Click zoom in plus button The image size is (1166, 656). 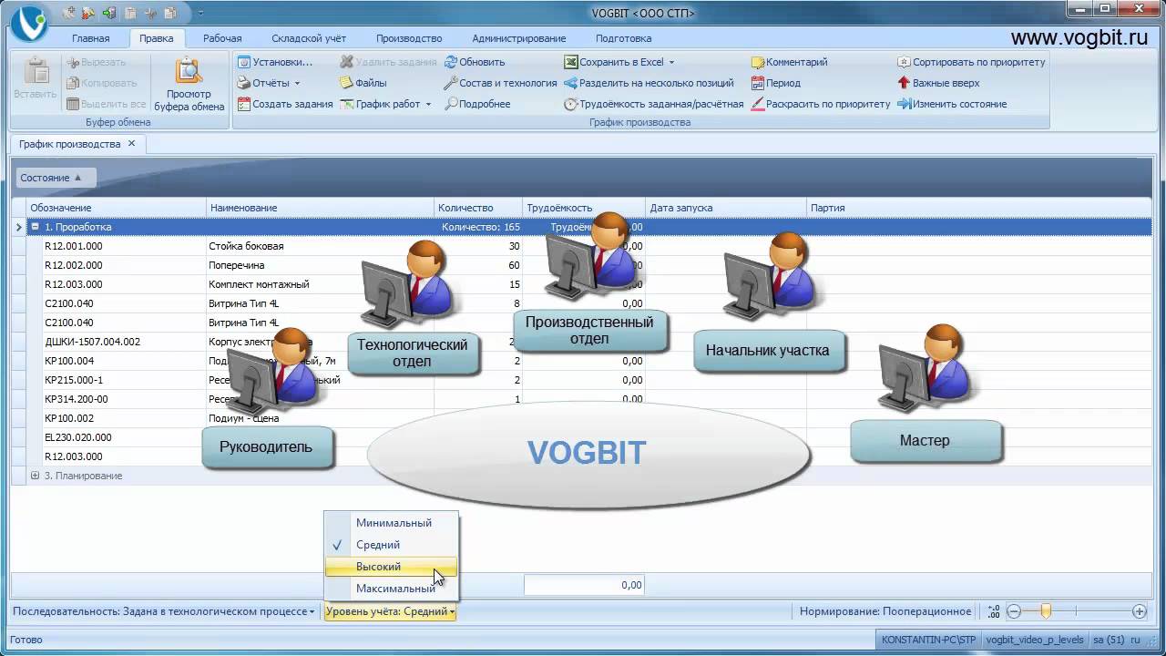tap(1139, 611)
